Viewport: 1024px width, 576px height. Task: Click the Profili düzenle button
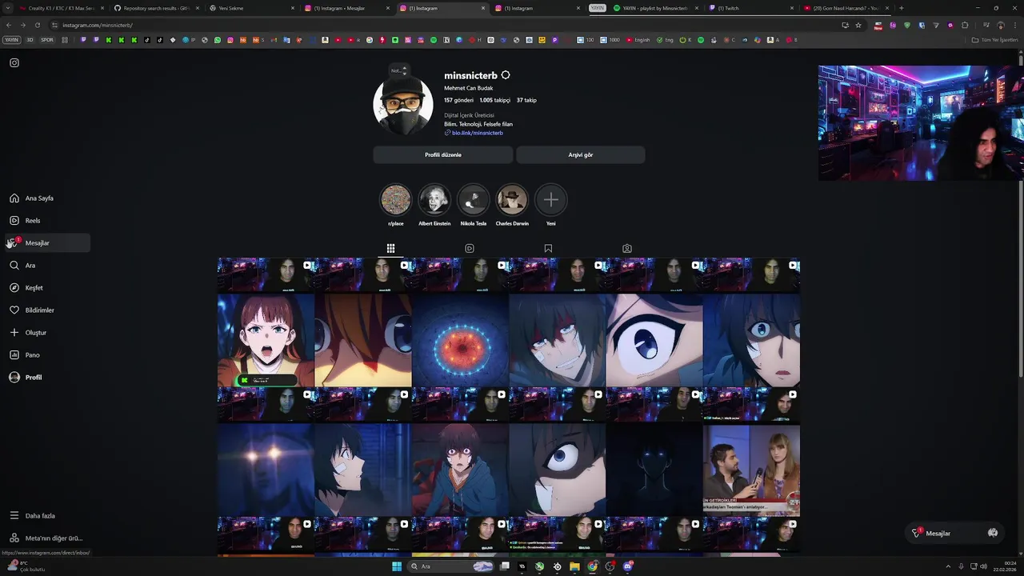point(442,154)
